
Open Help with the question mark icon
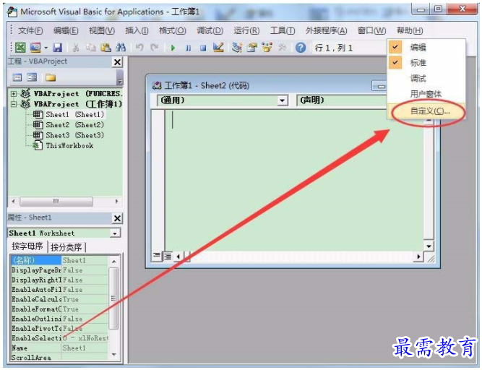(301, 47)
